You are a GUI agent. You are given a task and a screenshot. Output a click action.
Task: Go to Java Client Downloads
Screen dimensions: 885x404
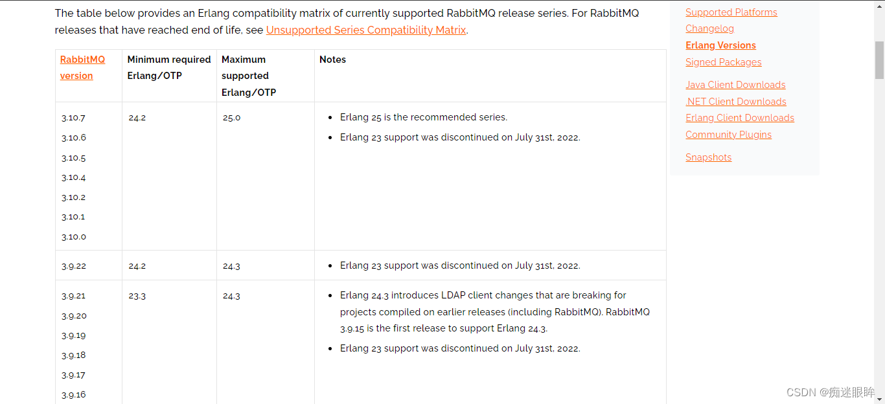pyautogui.click(x=735, y=84)
